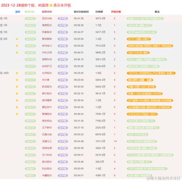This screenshot has height=182, width=182.
Task: Click green stock code badge in 钧达股份 row
Action: 30,169
